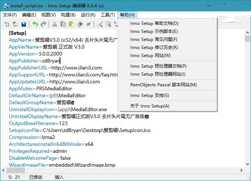Click the Redo arrow icon
The image size is (251, 181).
(44, 24)
